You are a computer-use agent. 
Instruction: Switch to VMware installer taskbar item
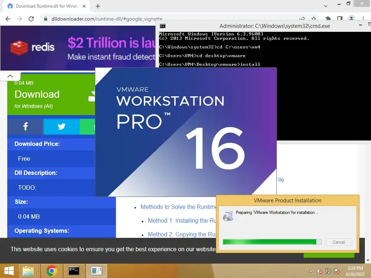click(x=96, y=271)
